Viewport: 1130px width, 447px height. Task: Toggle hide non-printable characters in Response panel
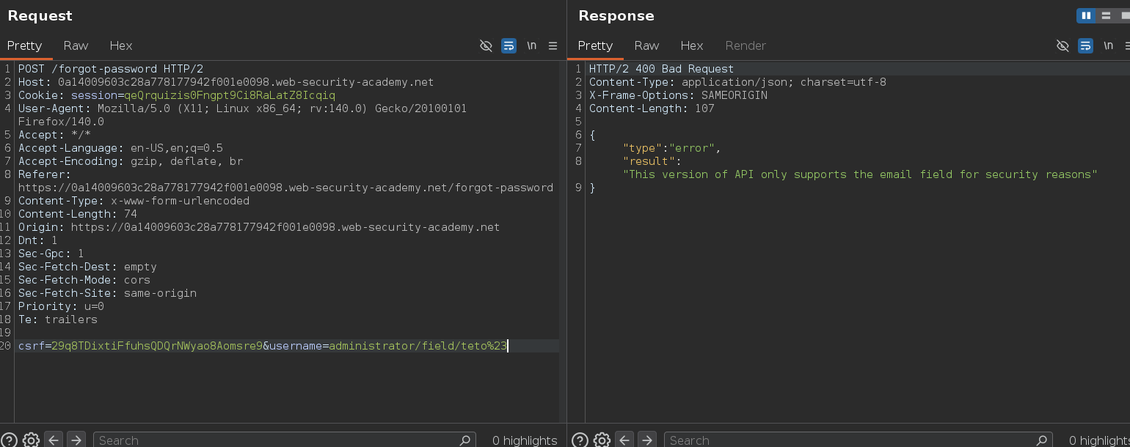tap(1062, 45)
